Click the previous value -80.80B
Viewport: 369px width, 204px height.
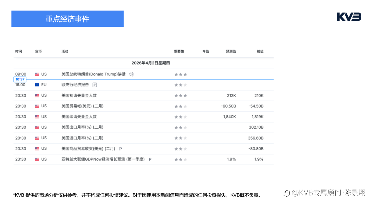pos(256,149)
